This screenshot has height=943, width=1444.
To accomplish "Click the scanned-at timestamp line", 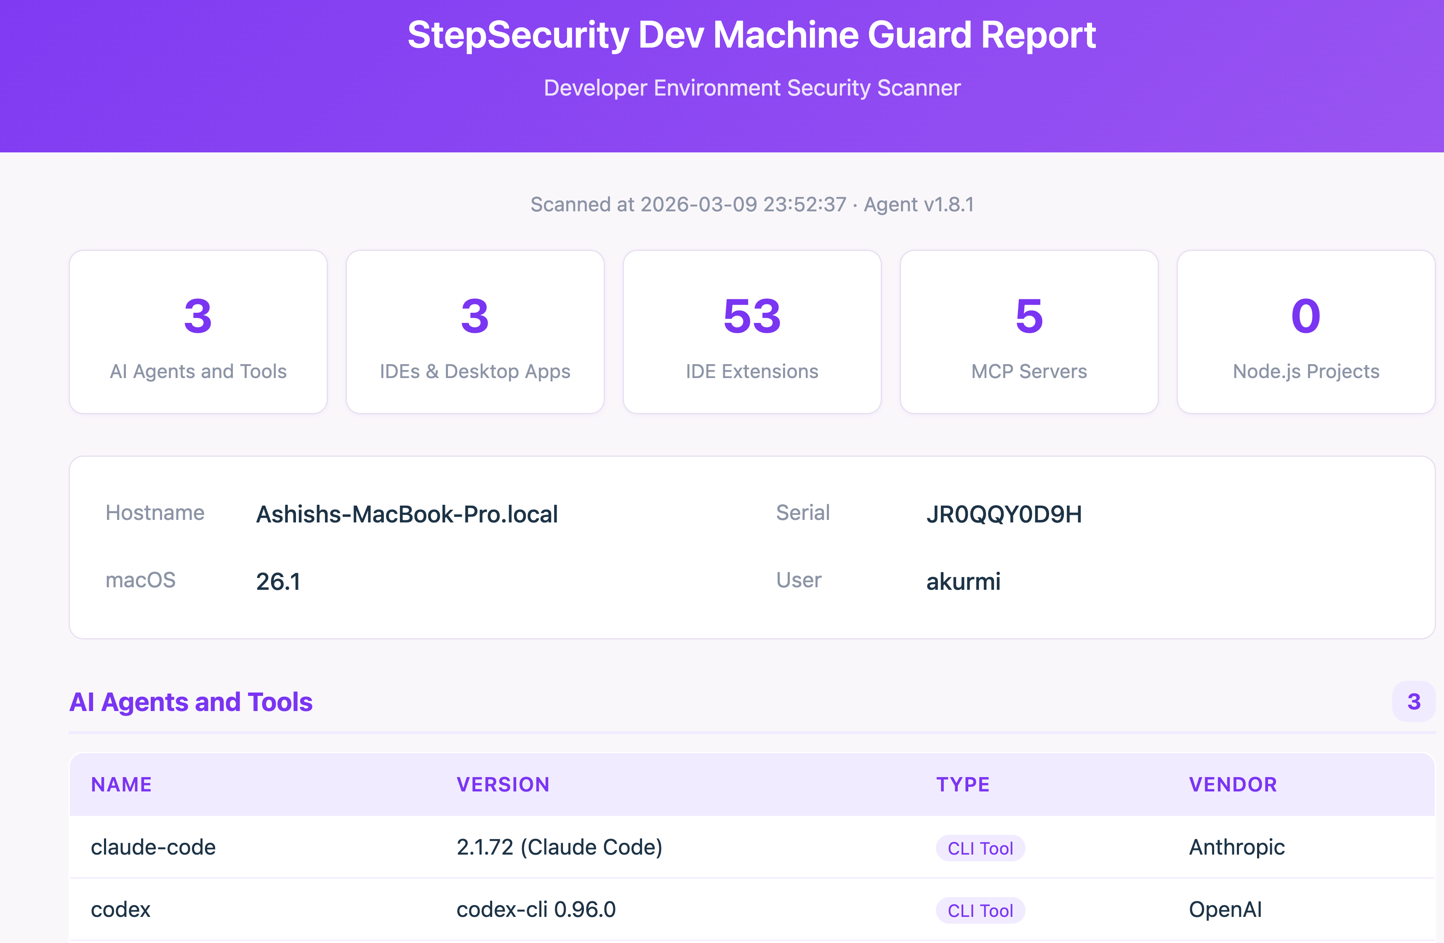I will (x=752, y=205).
